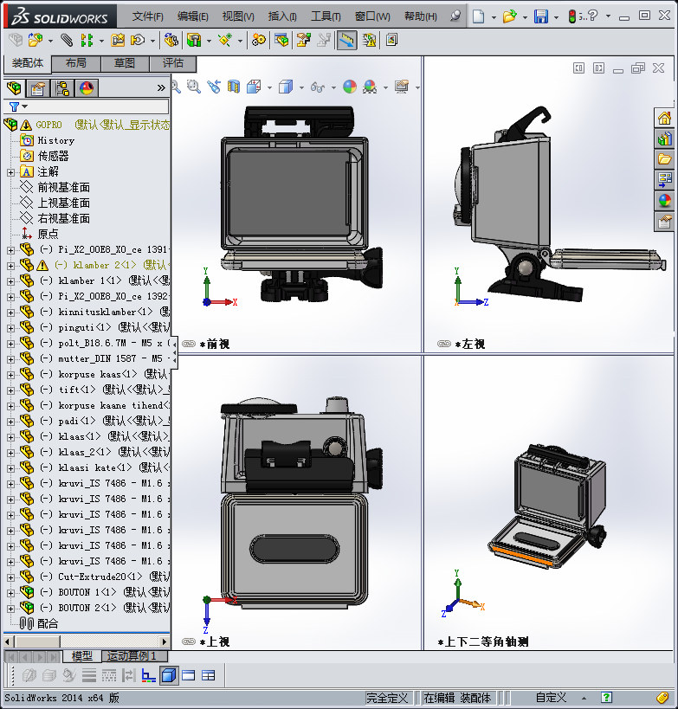Viewport: 678px width, 709px height.
Task: Toggle the link views icon beside 左视
Action: tap(443, 344)
